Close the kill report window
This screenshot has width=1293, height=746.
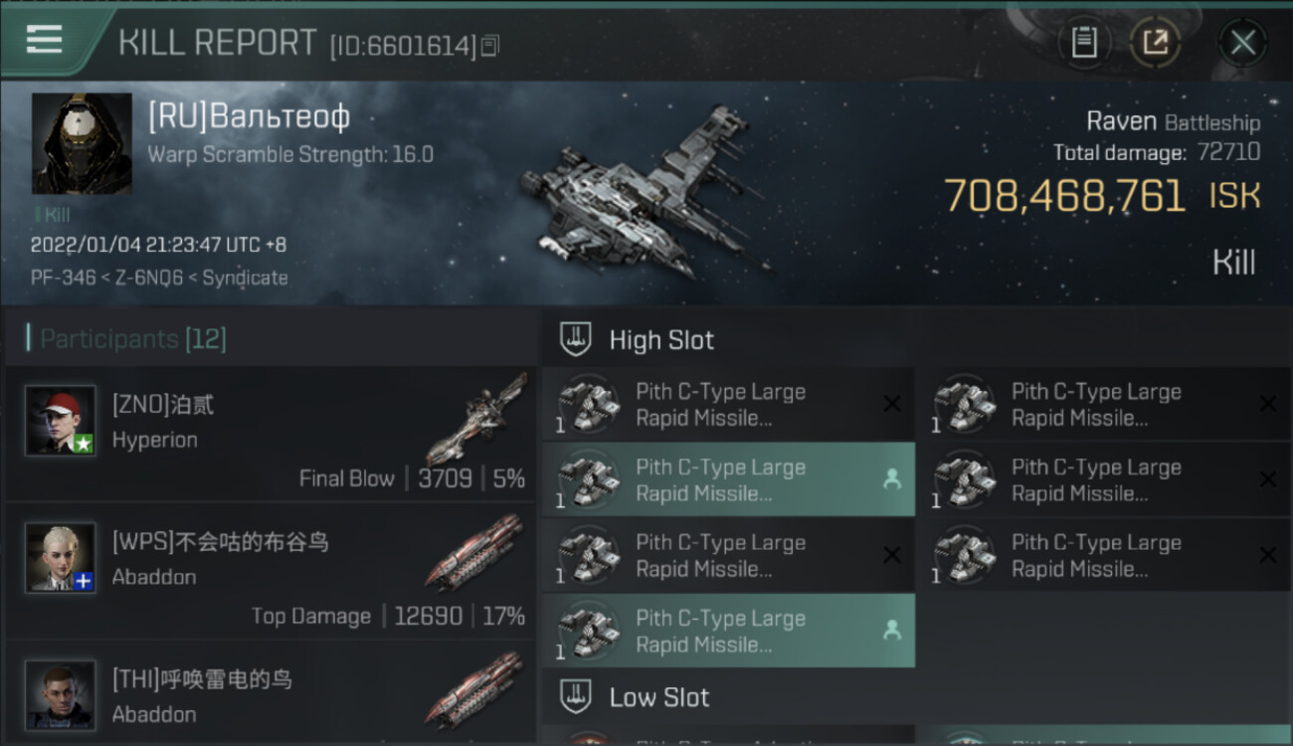(1242, 43)
